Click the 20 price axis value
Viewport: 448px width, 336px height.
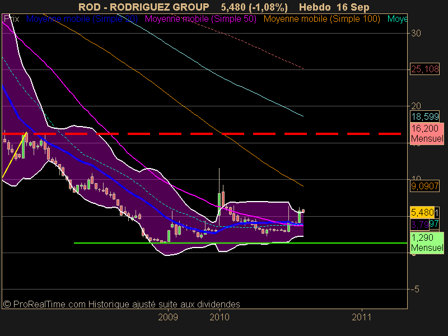tap(416, 106)
